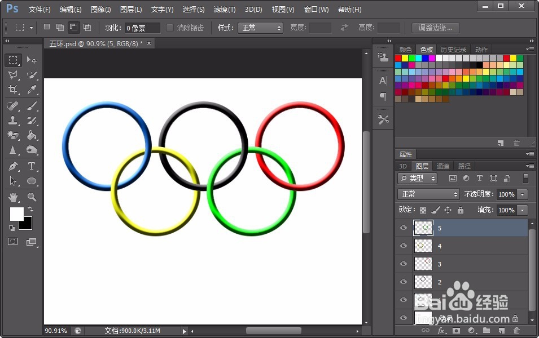Hide layer 2 with its eye icon
Screen dimensions: 539x338
pos(404,282)
